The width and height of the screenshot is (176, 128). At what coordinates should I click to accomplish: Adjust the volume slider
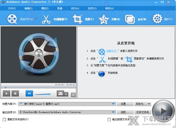pos(43,94)
